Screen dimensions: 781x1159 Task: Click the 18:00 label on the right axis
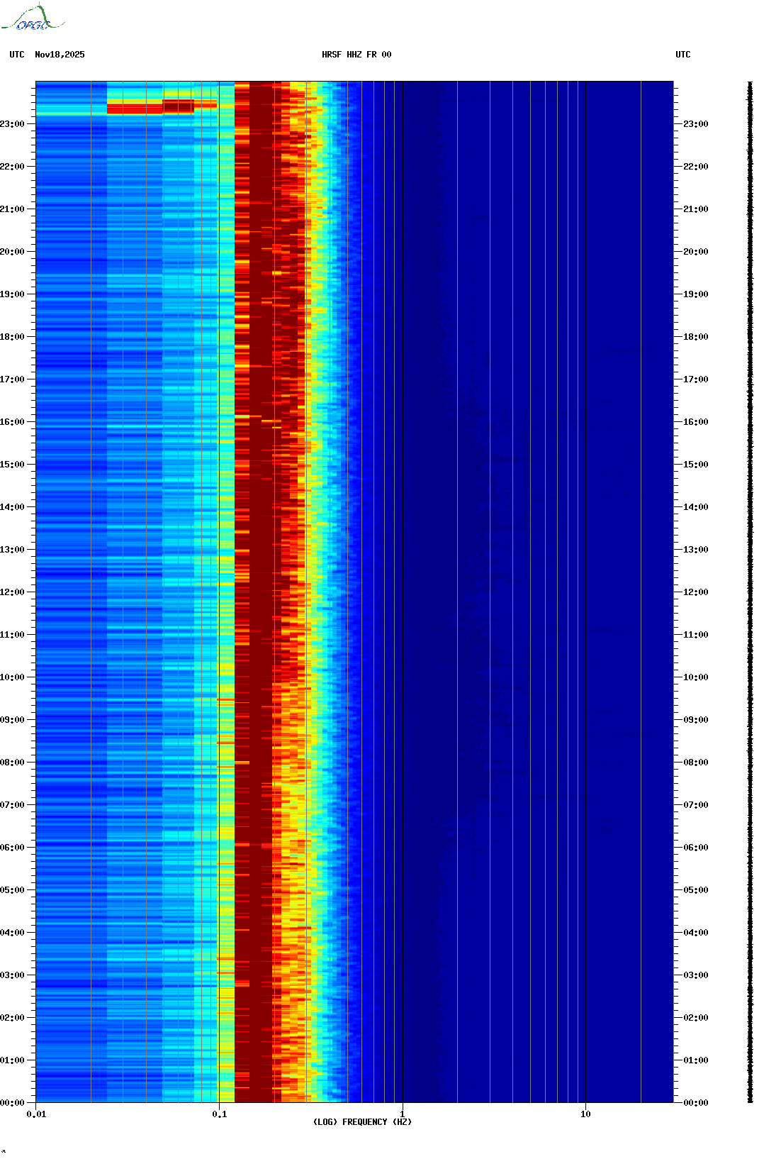[x=695, y=337]
